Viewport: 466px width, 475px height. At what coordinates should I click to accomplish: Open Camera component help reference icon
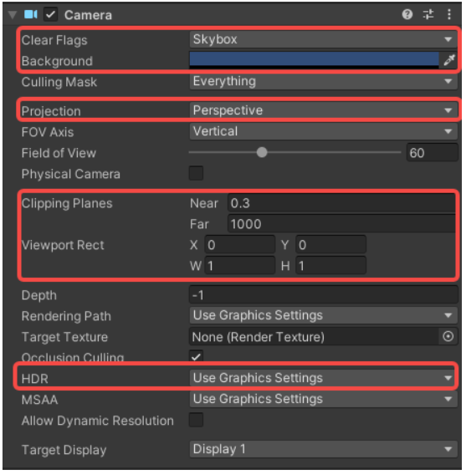pyautogui.click(x=407, y=14)
